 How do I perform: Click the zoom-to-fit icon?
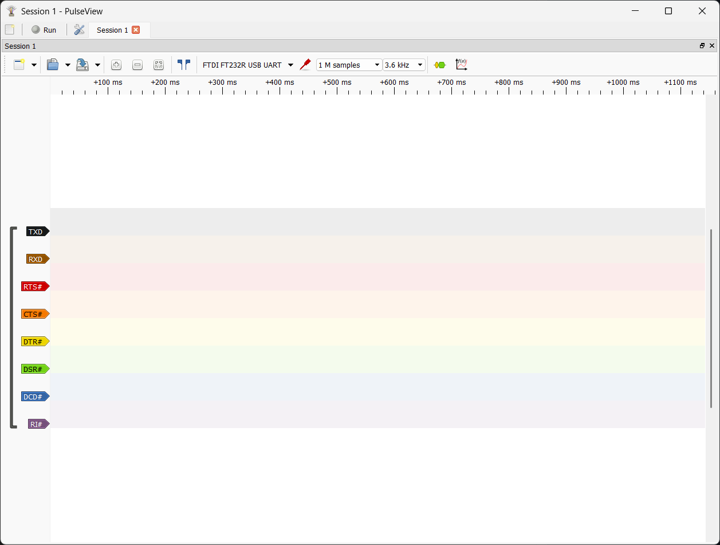tap(159, 65)
